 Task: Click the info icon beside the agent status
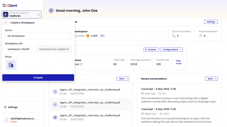81,64
